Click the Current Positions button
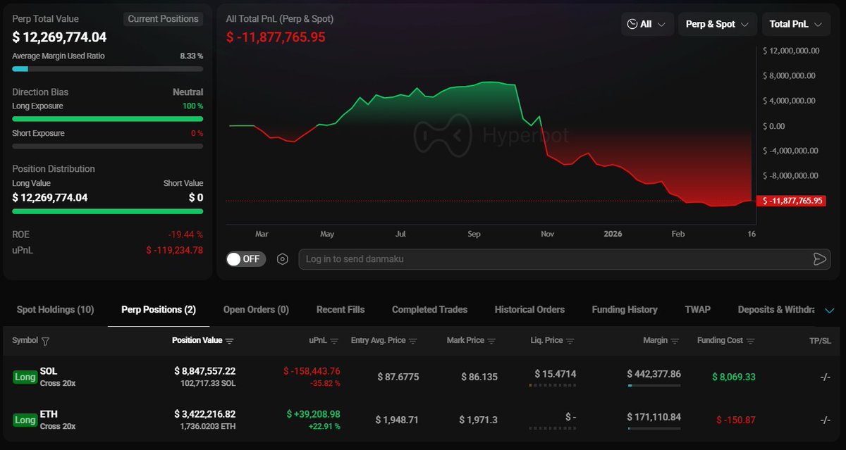The width and height of the screenshot is (846, 450). point(163,19)
